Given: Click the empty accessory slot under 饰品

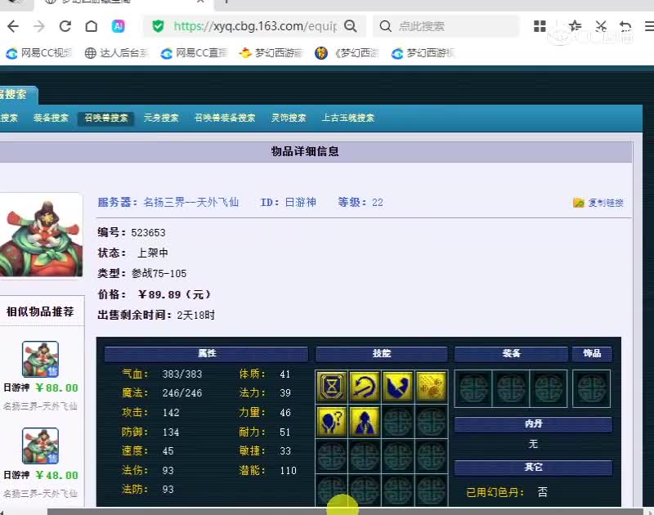Looking at the screenshot, I should click(591, 388).
